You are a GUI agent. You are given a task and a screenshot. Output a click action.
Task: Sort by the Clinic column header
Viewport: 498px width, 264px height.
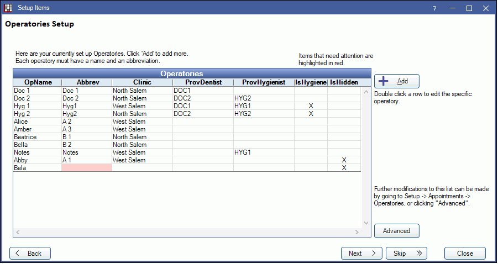(141, 82)
